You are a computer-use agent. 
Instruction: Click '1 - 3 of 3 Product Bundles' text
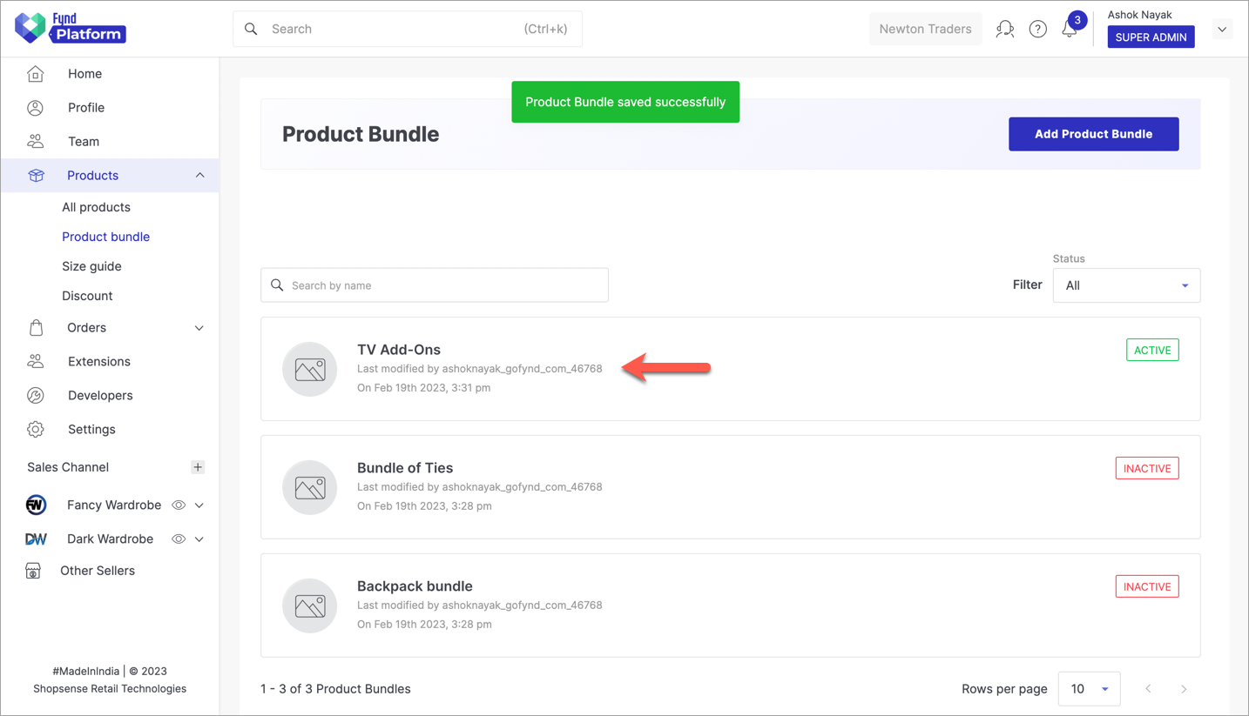click(x=335, y=689)
